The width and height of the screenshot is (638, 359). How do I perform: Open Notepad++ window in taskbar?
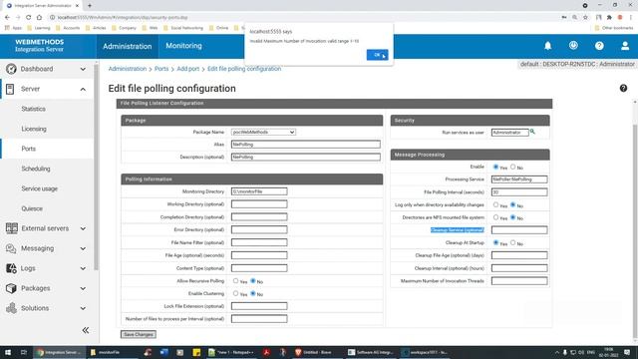click(230, 352)
